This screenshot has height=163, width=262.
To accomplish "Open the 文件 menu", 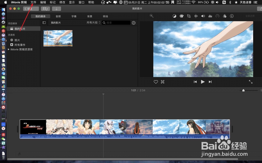I will click(34, 2).
